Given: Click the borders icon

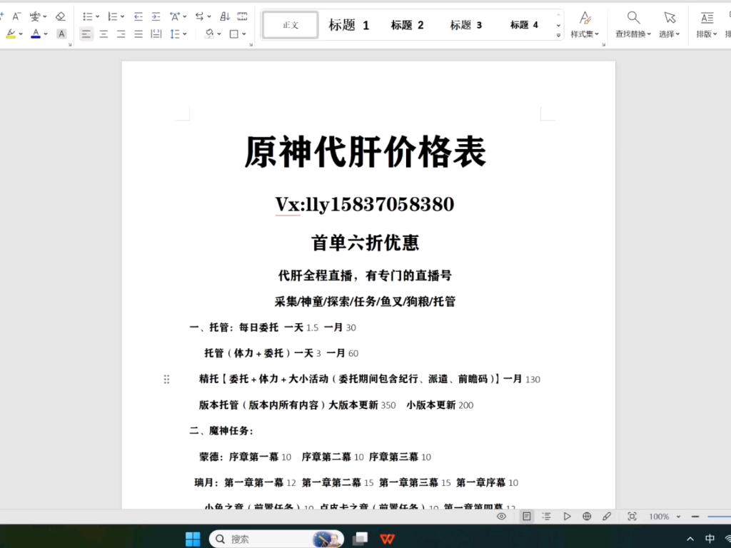Looking at the screenshot, I should pos(234,34).
